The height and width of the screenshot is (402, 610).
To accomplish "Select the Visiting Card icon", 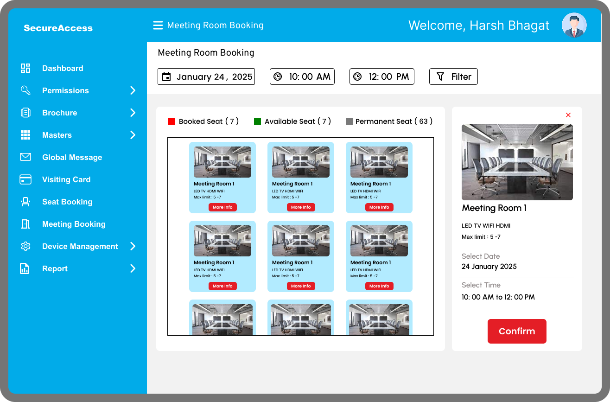I will (25, 179).
